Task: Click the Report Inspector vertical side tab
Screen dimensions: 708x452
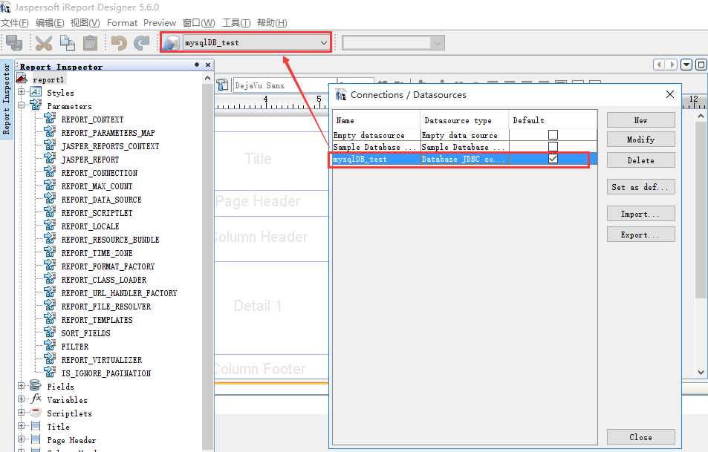Action: click(7, 99)
